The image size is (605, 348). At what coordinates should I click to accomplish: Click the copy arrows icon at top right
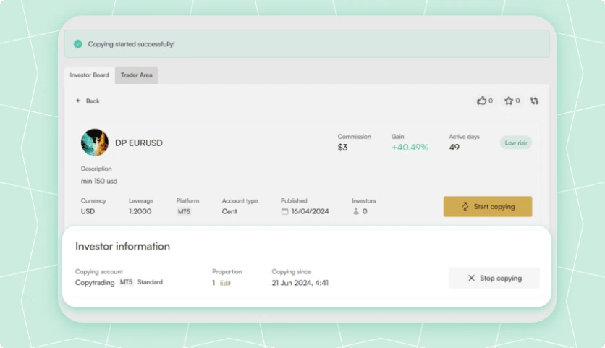pos(534,101)
